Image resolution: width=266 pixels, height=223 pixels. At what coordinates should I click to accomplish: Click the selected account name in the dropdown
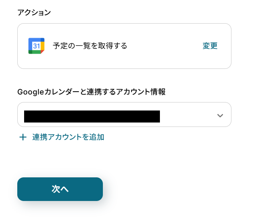pos(92,116)
